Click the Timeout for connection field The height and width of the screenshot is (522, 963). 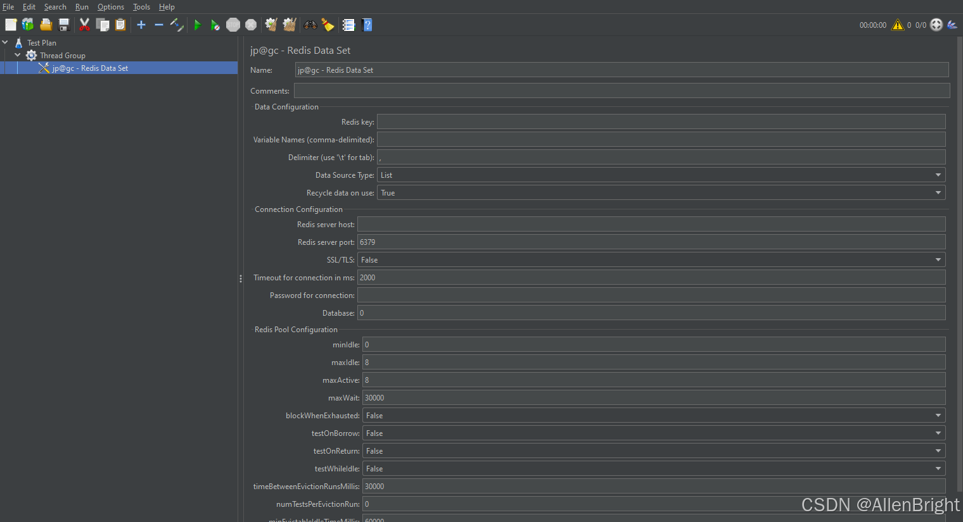pyautogui.click(x=651, y=278)
